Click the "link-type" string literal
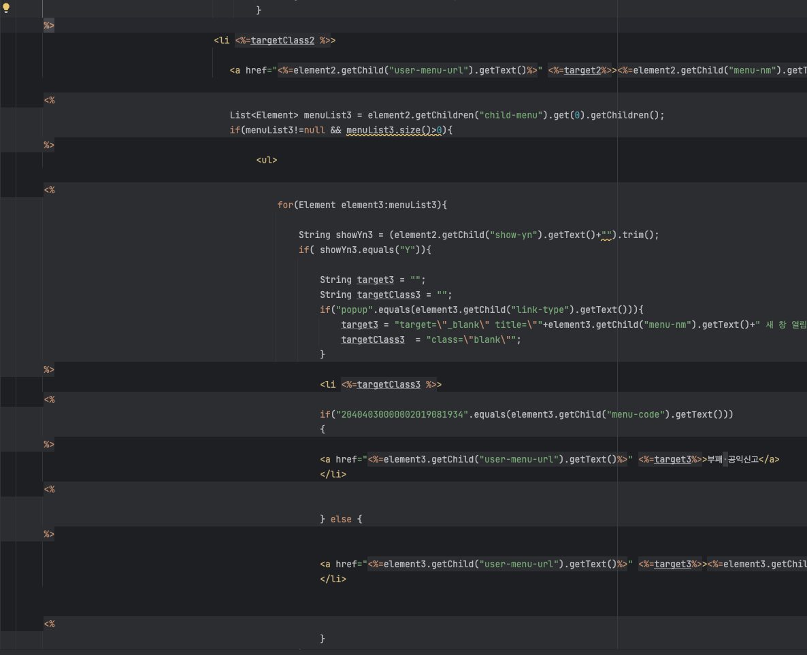The height and width of the screenshot is (655, 807). [x=540, y=309]
